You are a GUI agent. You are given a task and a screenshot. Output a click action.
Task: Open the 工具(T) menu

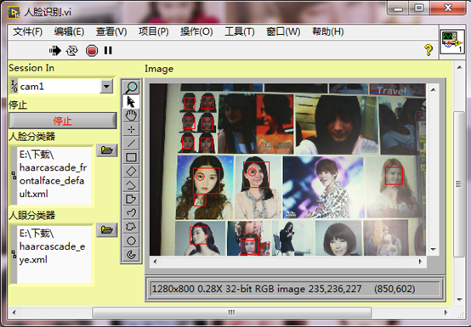point(240,31)
